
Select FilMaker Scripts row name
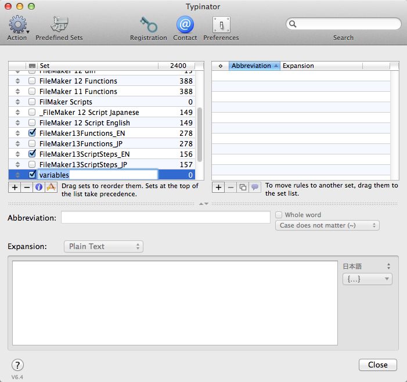coord(66,102)
